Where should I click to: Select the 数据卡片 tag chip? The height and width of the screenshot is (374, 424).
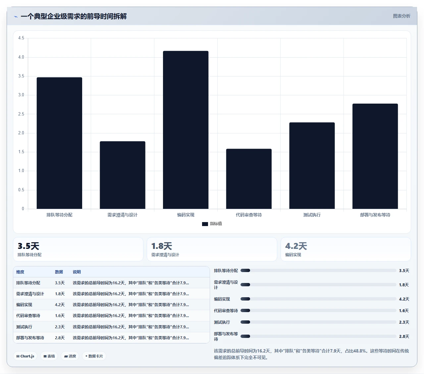tap(94, 356)
